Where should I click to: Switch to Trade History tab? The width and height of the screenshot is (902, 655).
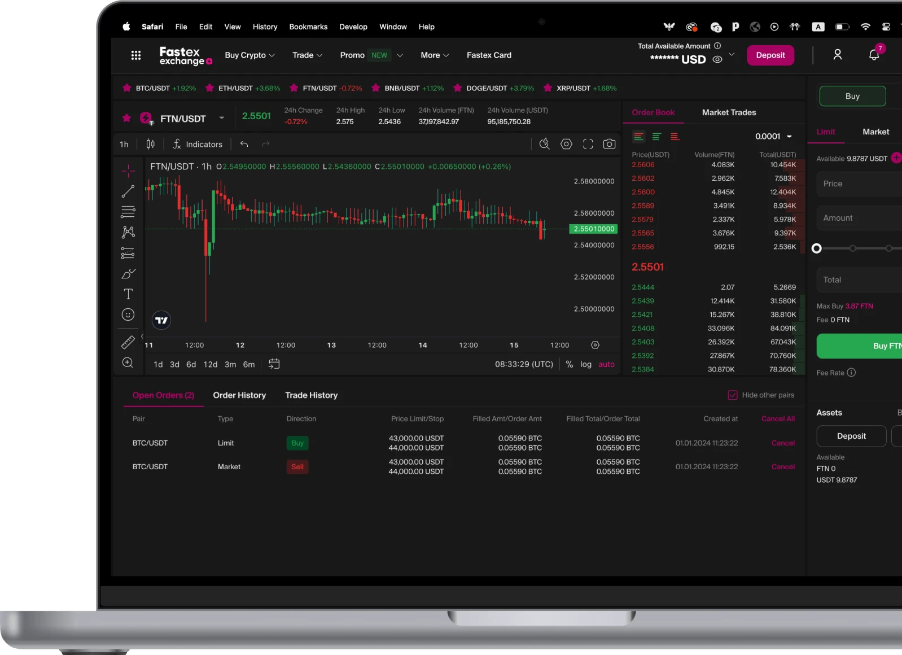312,395
